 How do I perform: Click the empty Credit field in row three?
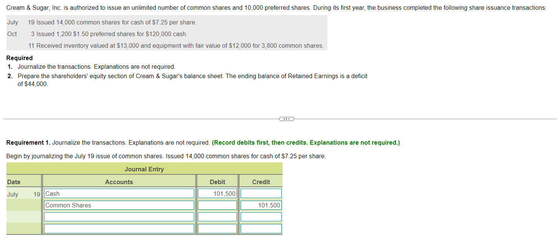coord(261,216)
